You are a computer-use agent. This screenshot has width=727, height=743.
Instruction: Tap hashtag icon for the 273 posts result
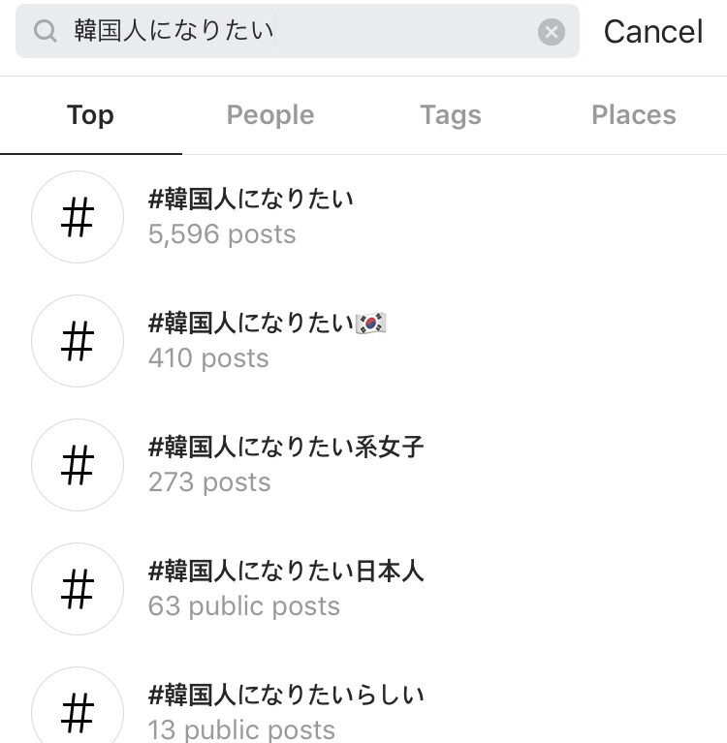pyautogui.click(x=78, y=465)
